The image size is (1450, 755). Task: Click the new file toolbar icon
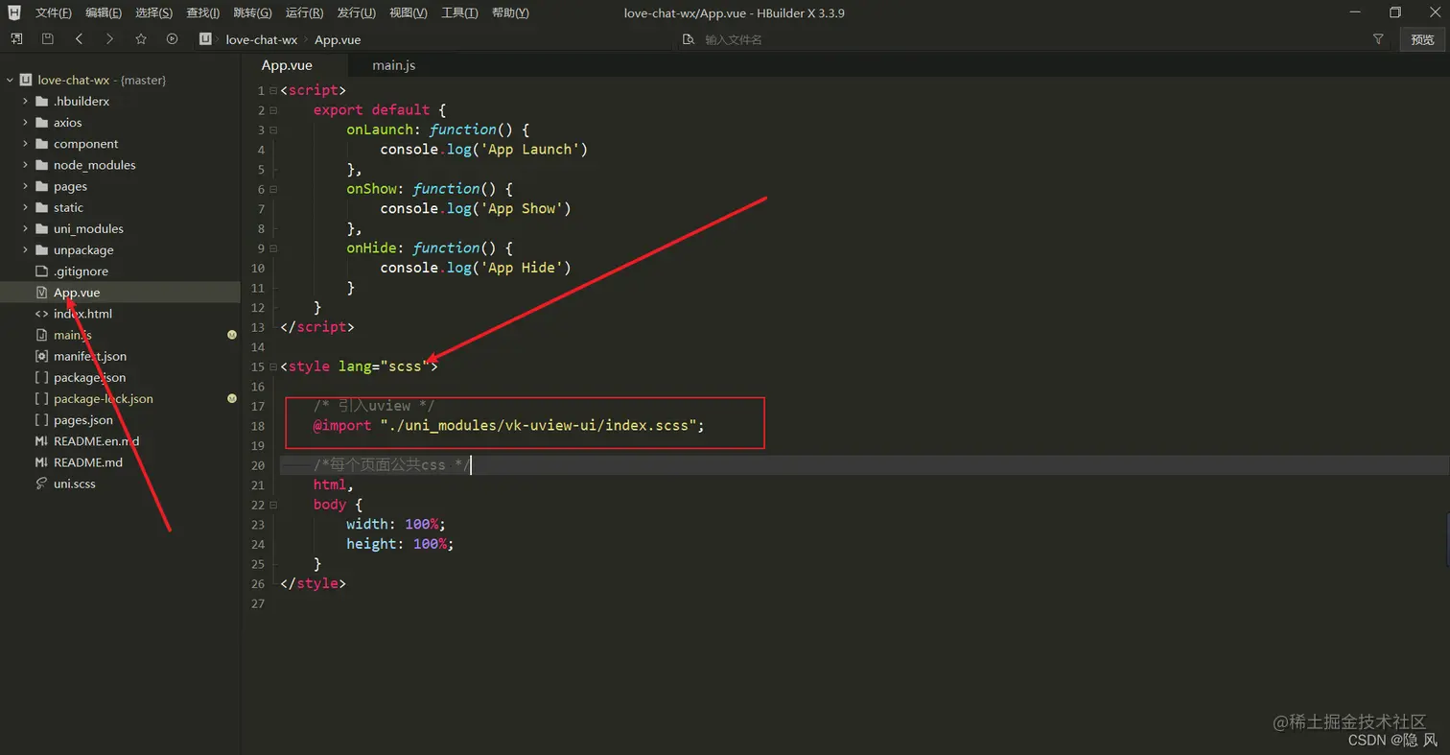[16, 39]
